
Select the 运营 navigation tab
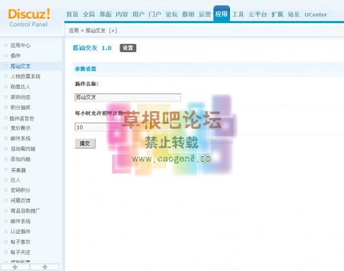205,14
